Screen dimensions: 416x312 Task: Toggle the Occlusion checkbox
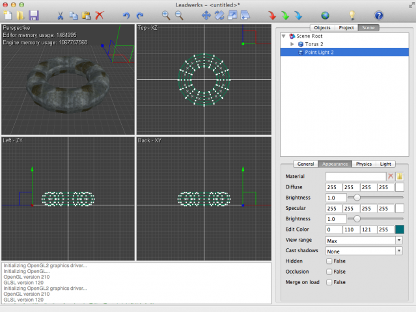click(329, 271)
